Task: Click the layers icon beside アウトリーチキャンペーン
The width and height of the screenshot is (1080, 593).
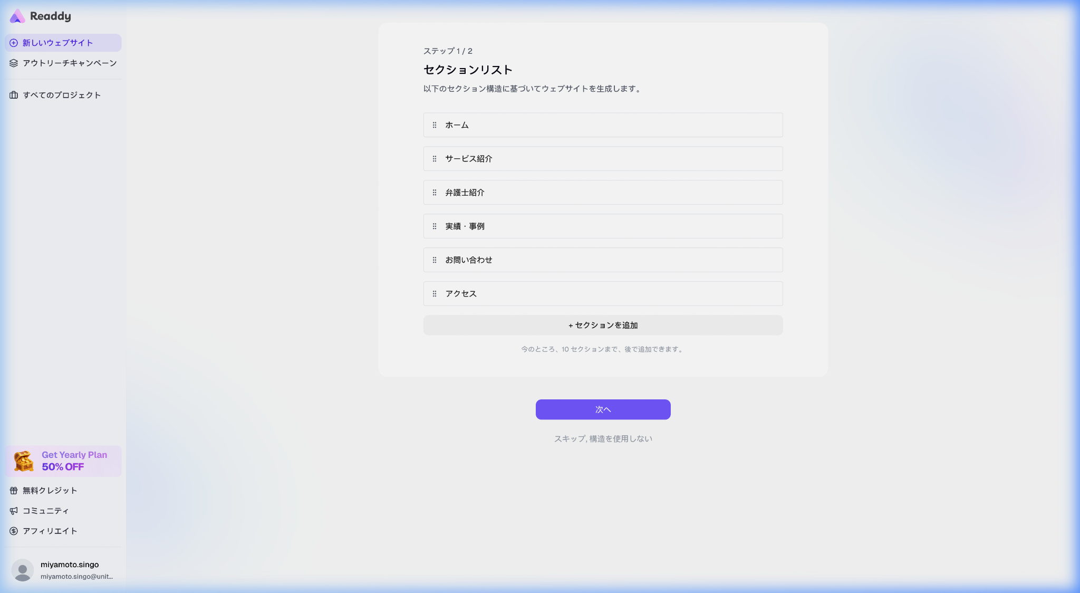Action: (x=14, y=63)
